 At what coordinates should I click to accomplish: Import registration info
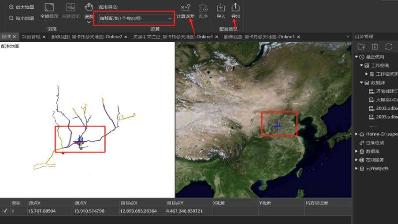(221, 11)
